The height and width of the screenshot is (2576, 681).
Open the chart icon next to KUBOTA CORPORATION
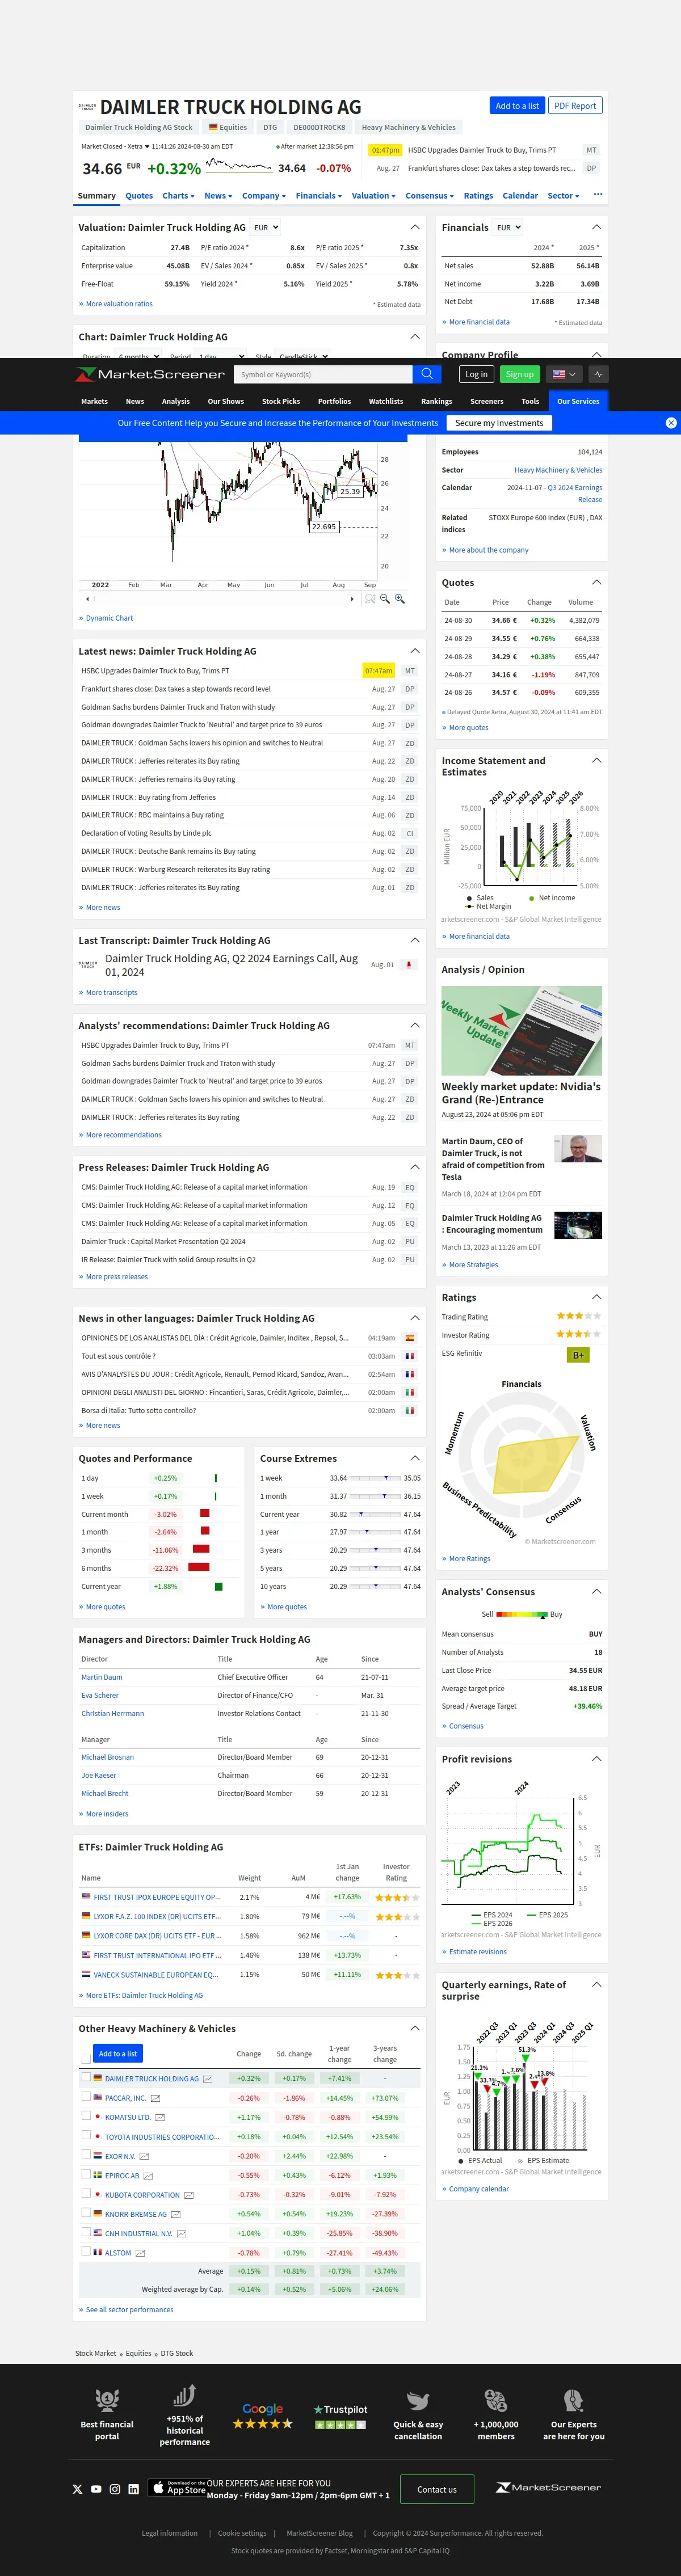tap(189, 2195)
